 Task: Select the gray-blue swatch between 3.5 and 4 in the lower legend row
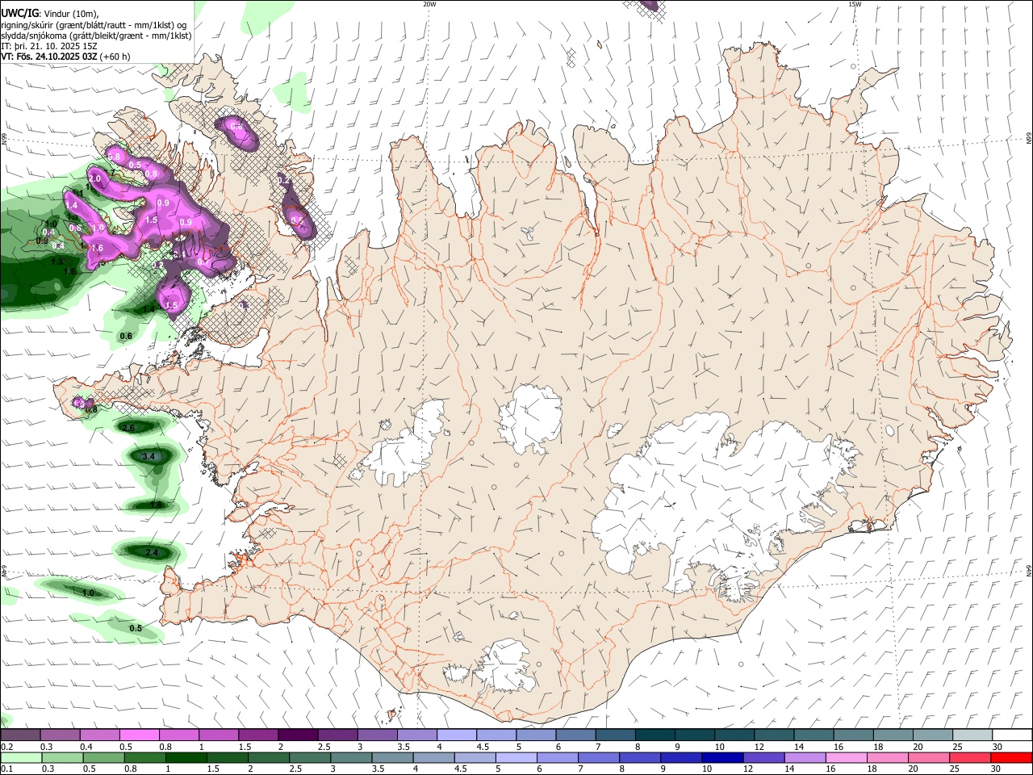click(x=392, y=757)
